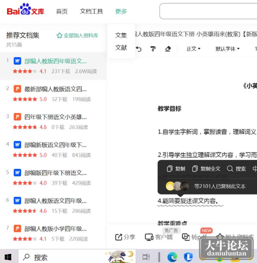The image size is (257, 263).
Task: Click the Word icon of document 4
Action: point(17,144)
